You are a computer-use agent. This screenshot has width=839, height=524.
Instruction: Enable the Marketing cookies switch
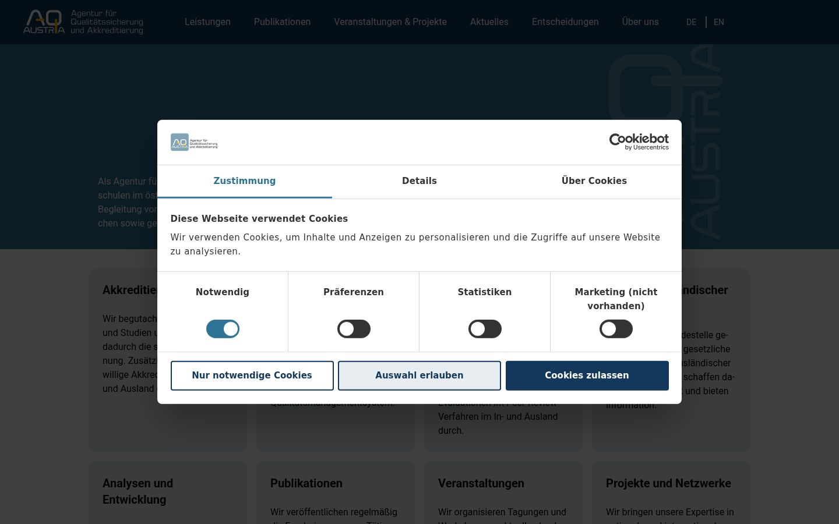coord(616,329)
